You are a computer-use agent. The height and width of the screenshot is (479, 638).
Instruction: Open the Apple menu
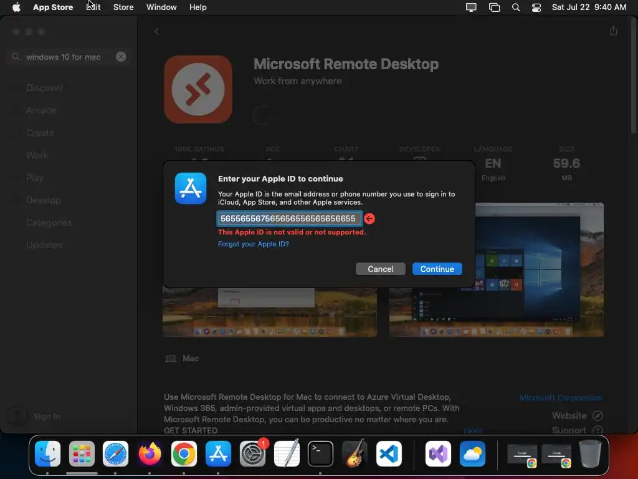16,7
